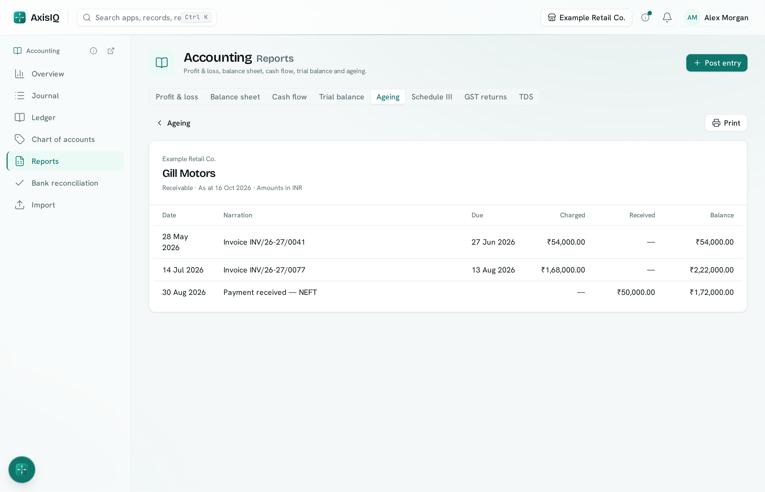Open the Alex Morgan user menu
765x492 pixels.
[x=716, y=17]
